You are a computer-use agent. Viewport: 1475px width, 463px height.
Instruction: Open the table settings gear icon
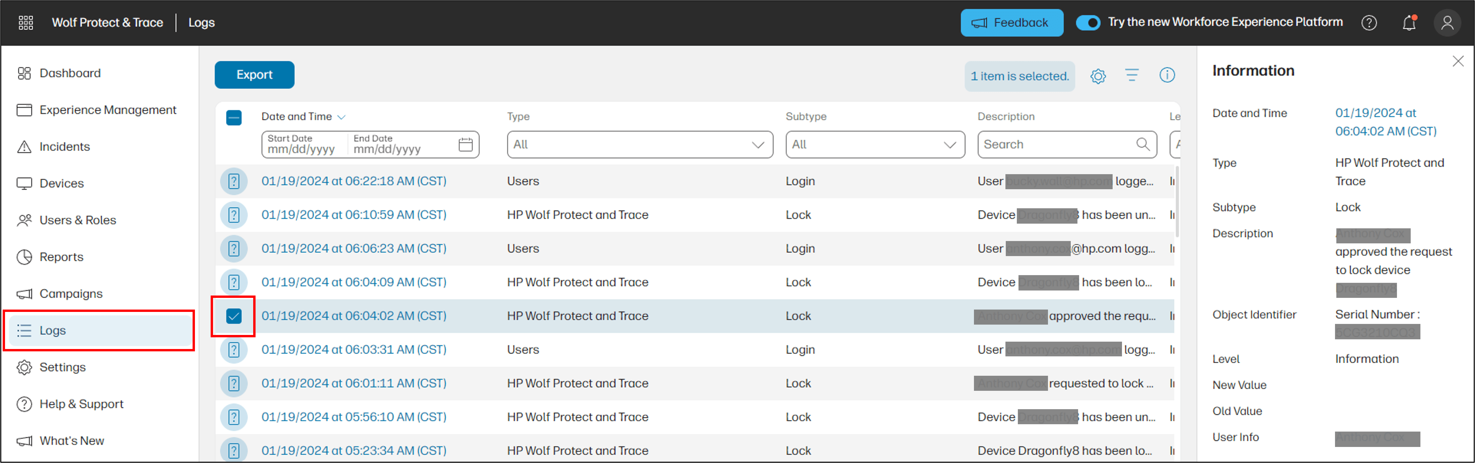(1098, 76)
